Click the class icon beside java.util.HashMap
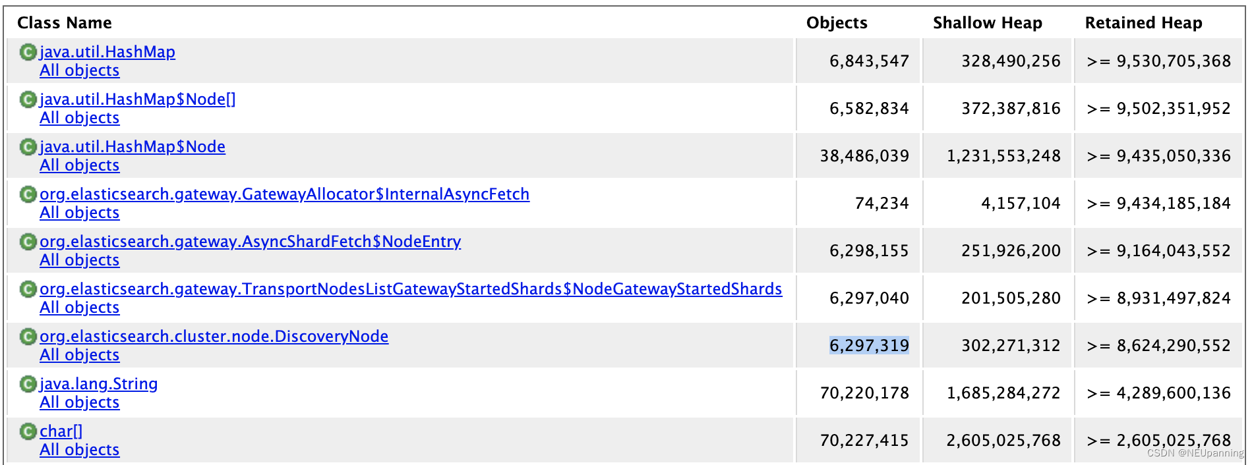The height and width of the screenshot is (465, 1254). pyautogui.click(x=27, y=52)
